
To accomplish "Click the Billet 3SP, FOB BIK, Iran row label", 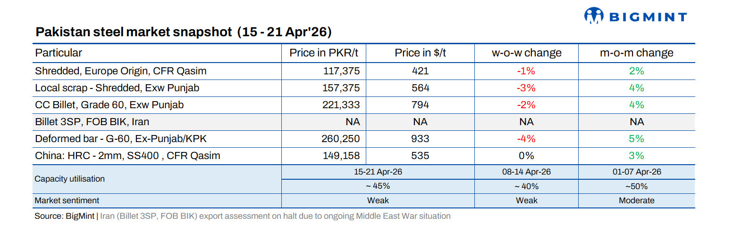I will pos(92,122).
